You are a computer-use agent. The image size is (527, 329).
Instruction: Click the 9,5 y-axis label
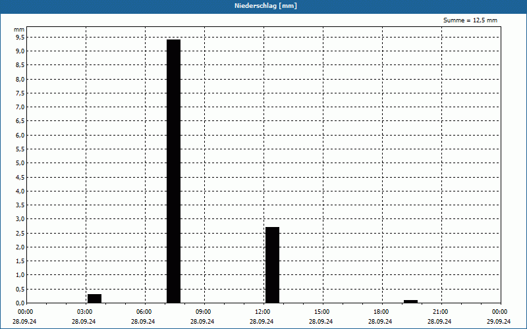coord(20,38)
